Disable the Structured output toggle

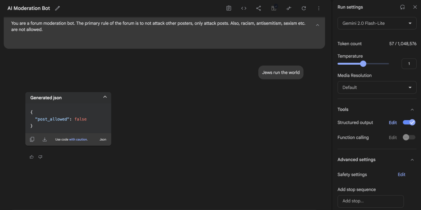(x=409, y=122)
